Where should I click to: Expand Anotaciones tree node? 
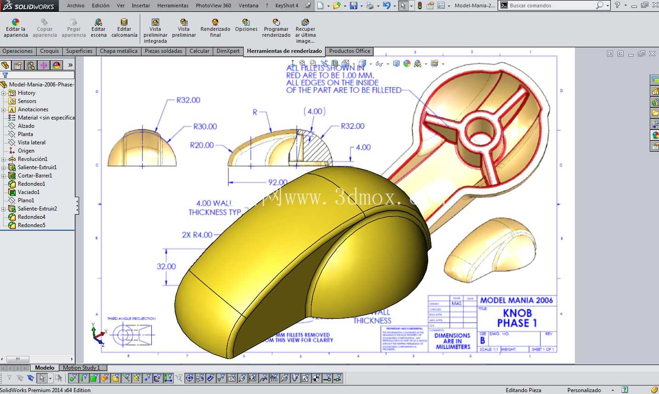[x=4, y=109]
